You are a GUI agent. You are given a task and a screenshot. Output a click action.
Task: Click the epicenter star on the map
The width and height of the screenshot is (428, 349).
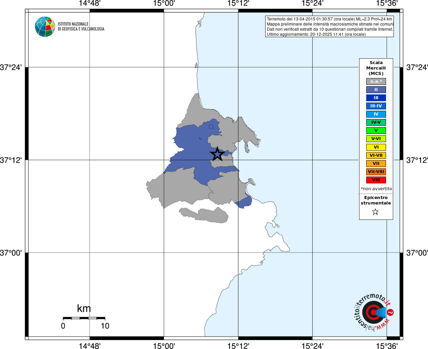click(x=217, y=154)
